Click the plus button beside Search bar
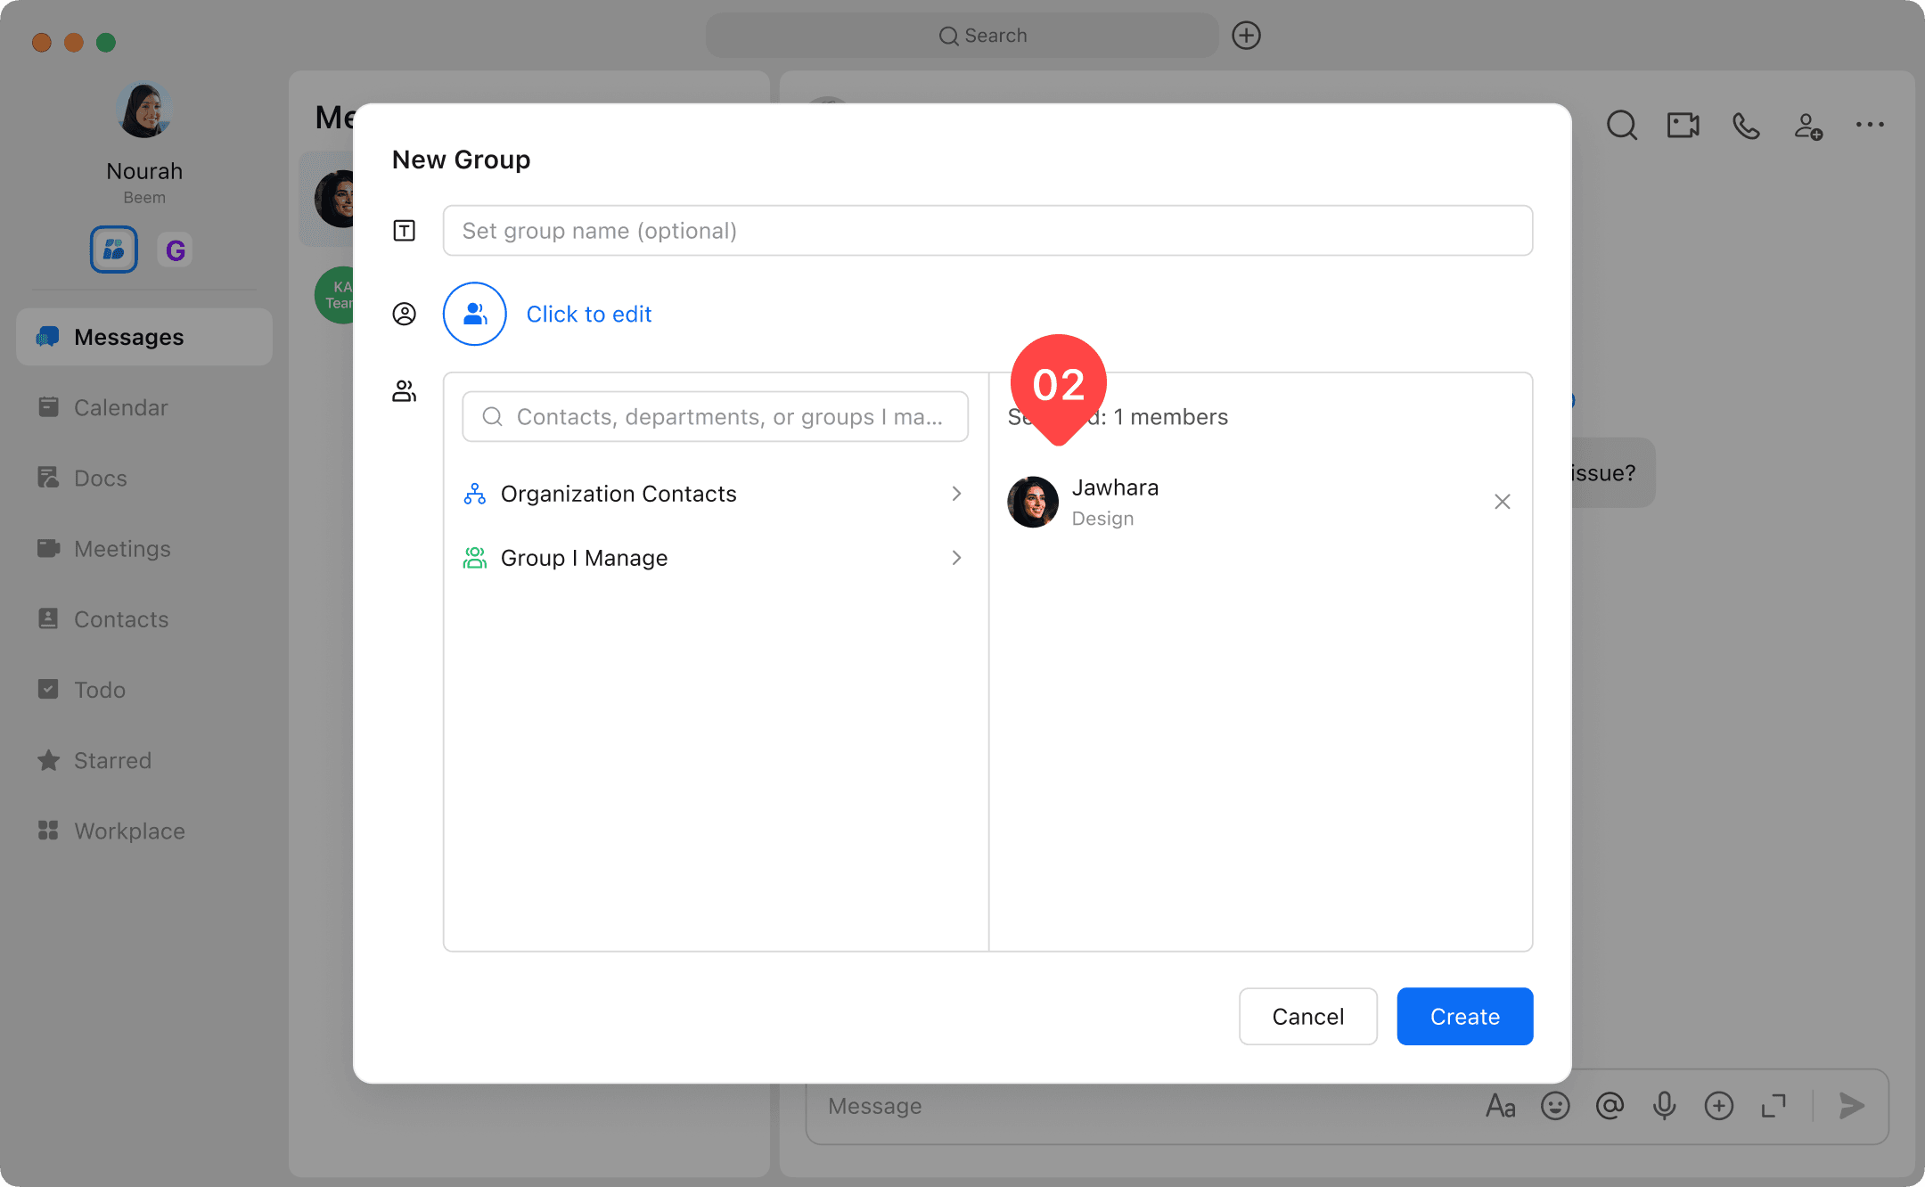1925x1187 pixels. click(x=1246, y=36)
